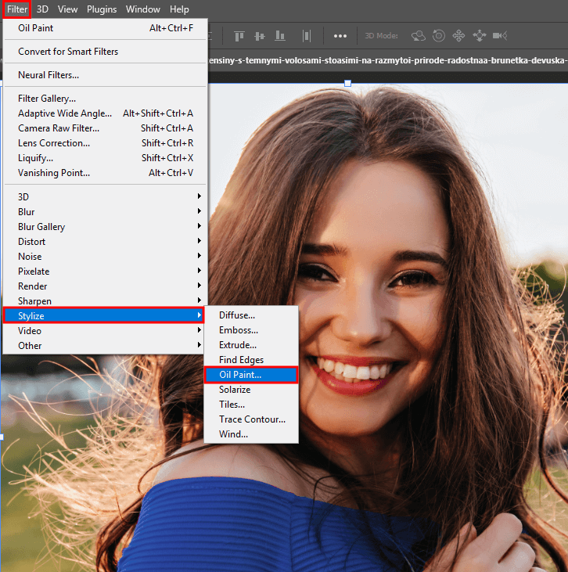Click Distribute horizontally icon
Screen dimensions: 568x572
coord(307,36)
